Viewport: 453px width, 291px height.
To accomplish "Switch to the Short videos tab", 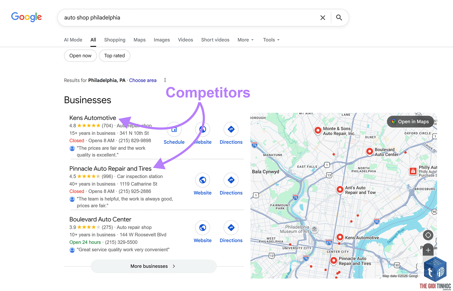I will (x=215, y=40).
